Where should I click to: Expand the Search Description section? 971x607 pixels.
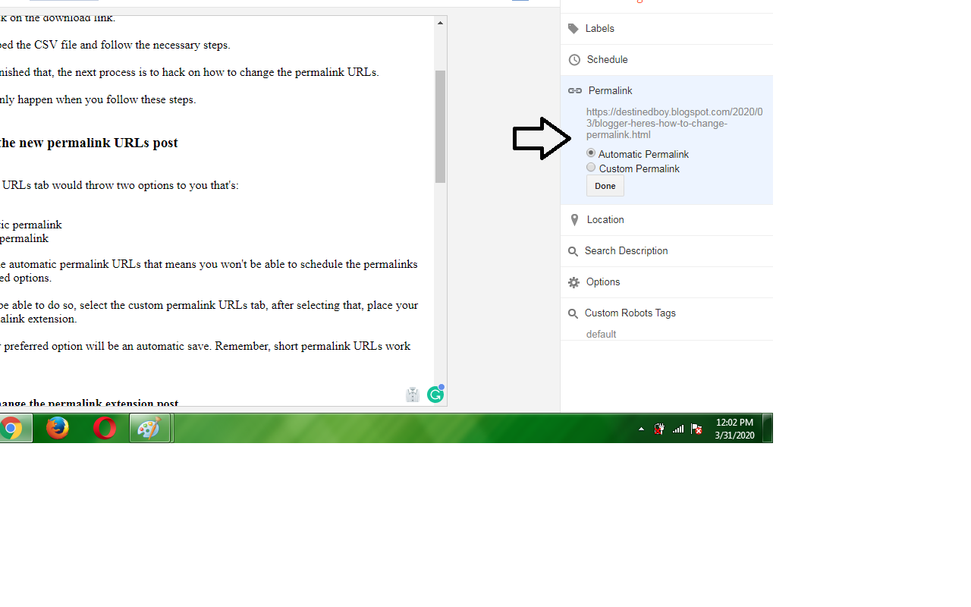coord(667,251)
